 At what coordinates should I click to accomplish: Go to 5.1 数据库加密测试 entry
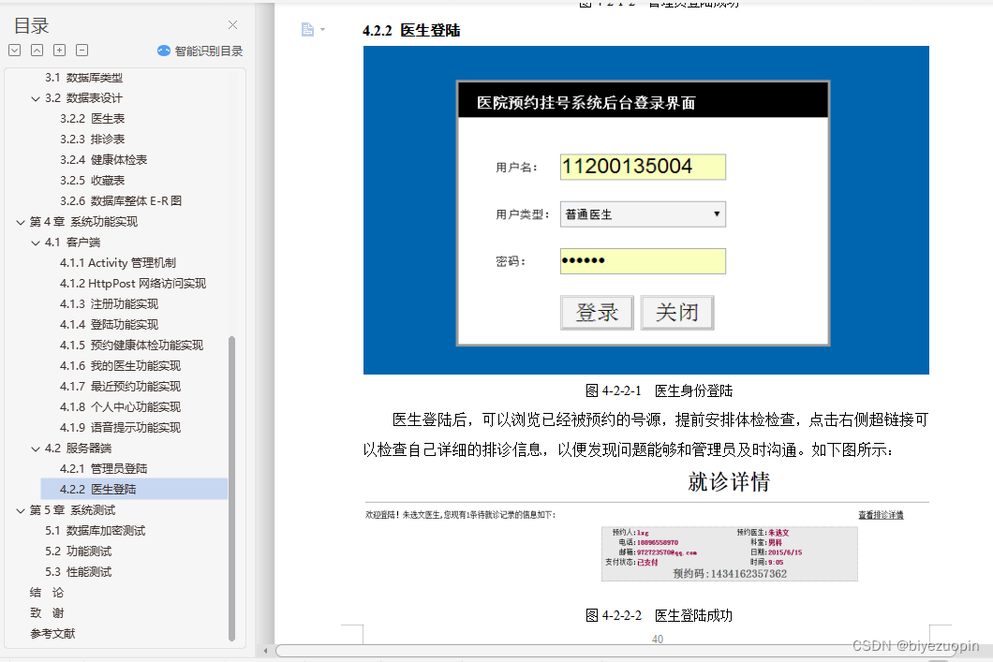[95, 531]
